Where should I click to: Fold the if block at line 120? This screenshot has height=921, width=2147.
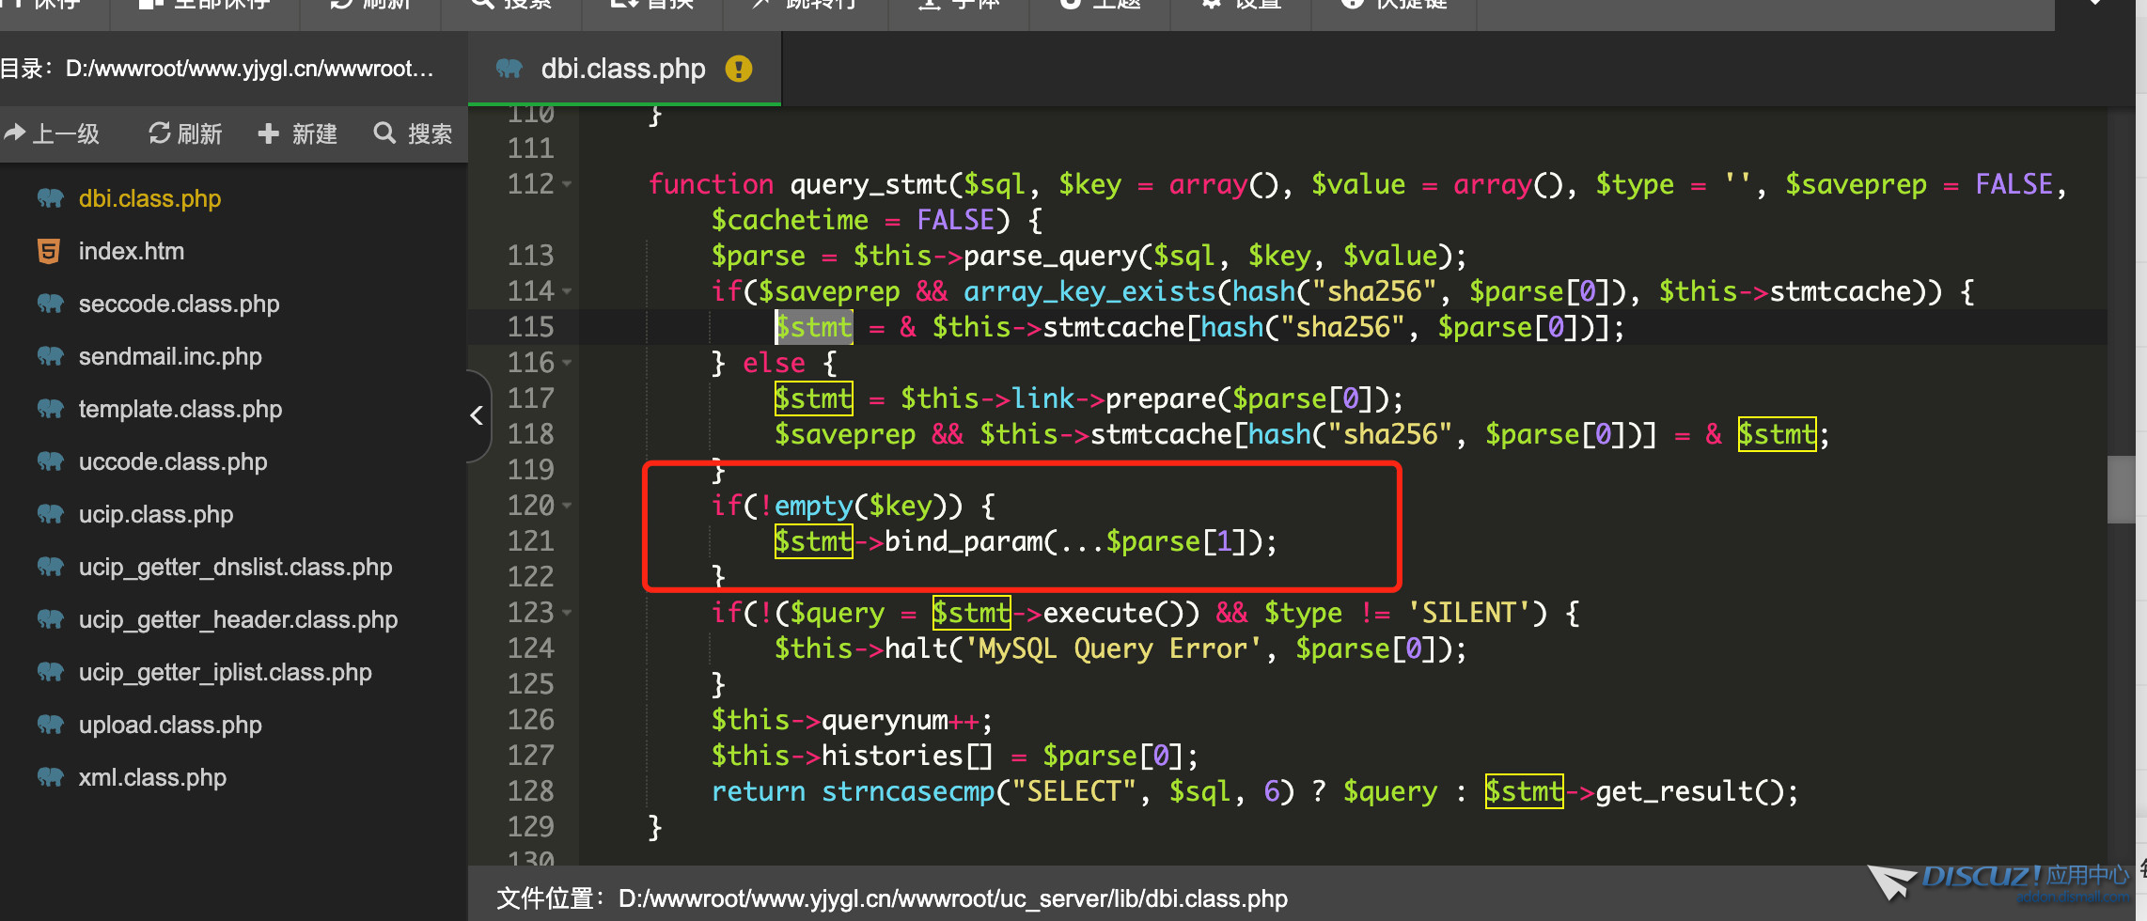(568, 506)
